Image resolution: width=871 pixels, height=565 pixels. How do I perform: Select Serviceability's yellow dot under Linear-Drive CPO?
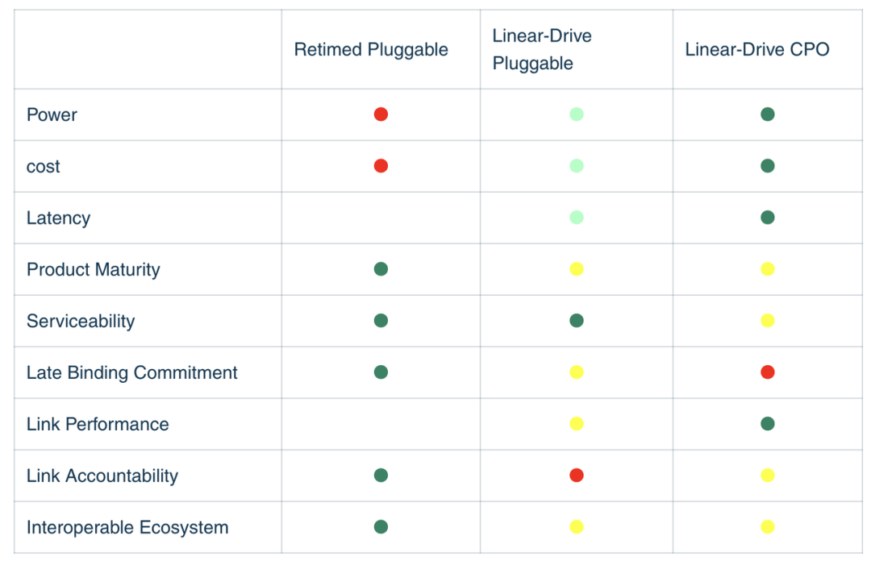click(767, 321)
